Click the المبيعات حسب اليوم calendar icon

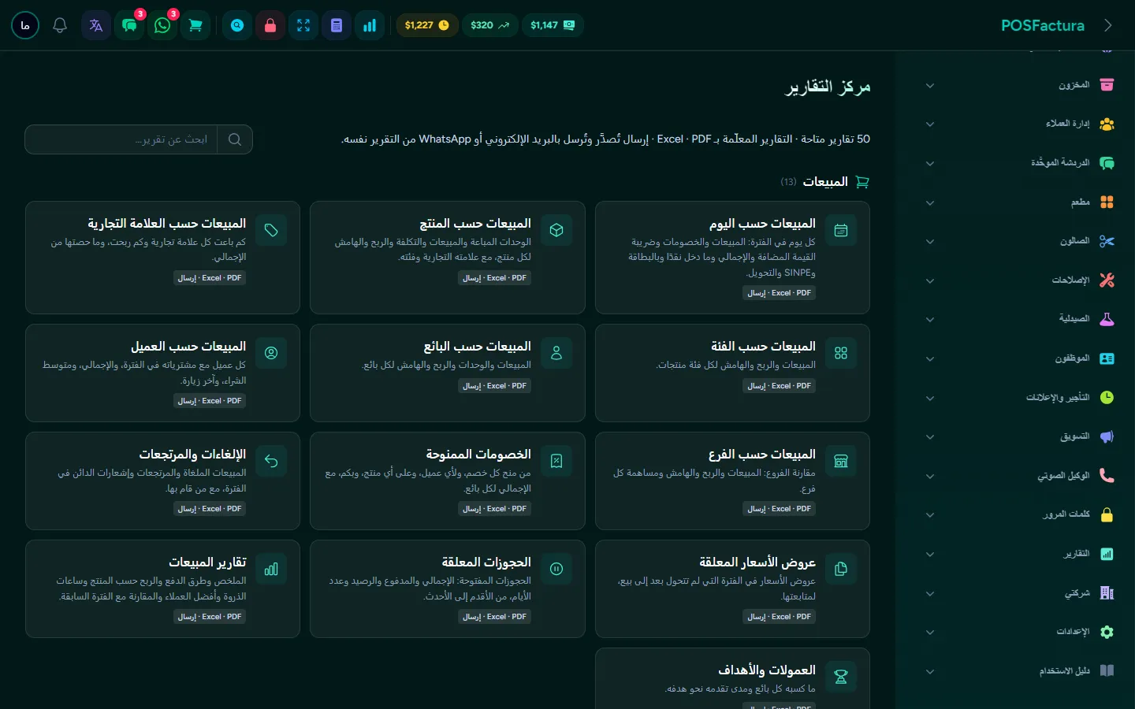coord(841,230)
